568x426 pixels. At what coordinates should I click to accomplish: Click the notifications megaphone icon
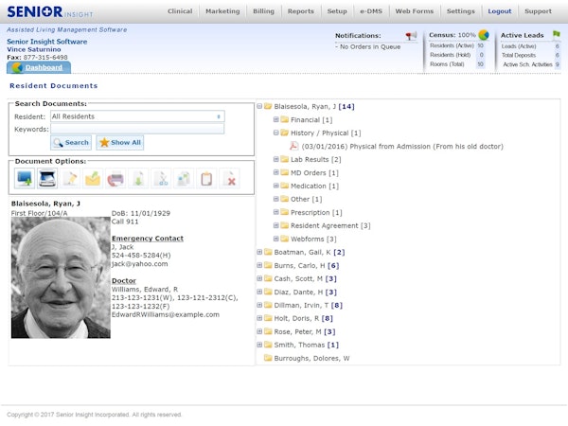(411, 36)
